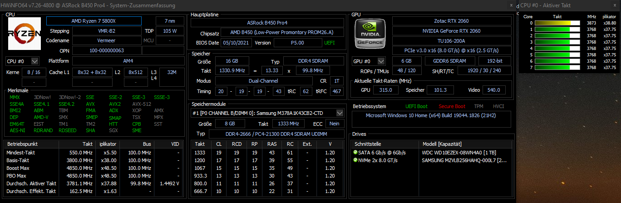Viewport: 621px width, 203px height.
Task: Select the Mindest-Takt row
Action: pyautogui.click(x=94, y=153)
